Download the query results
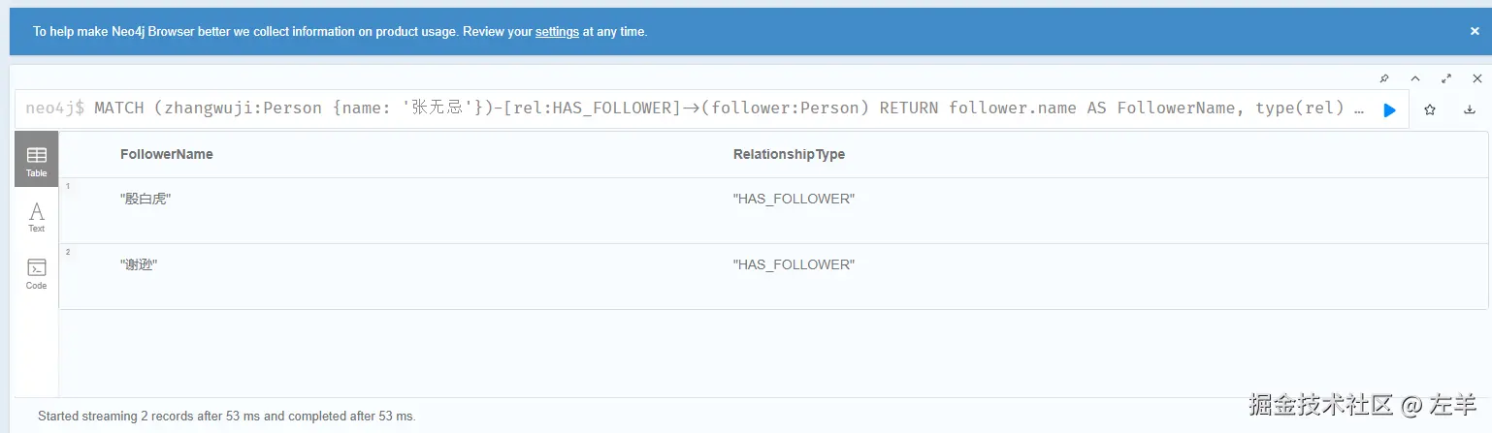The width and height of the screenshot is (1492, 433). pyautogui.click(x=1469, y=109)
